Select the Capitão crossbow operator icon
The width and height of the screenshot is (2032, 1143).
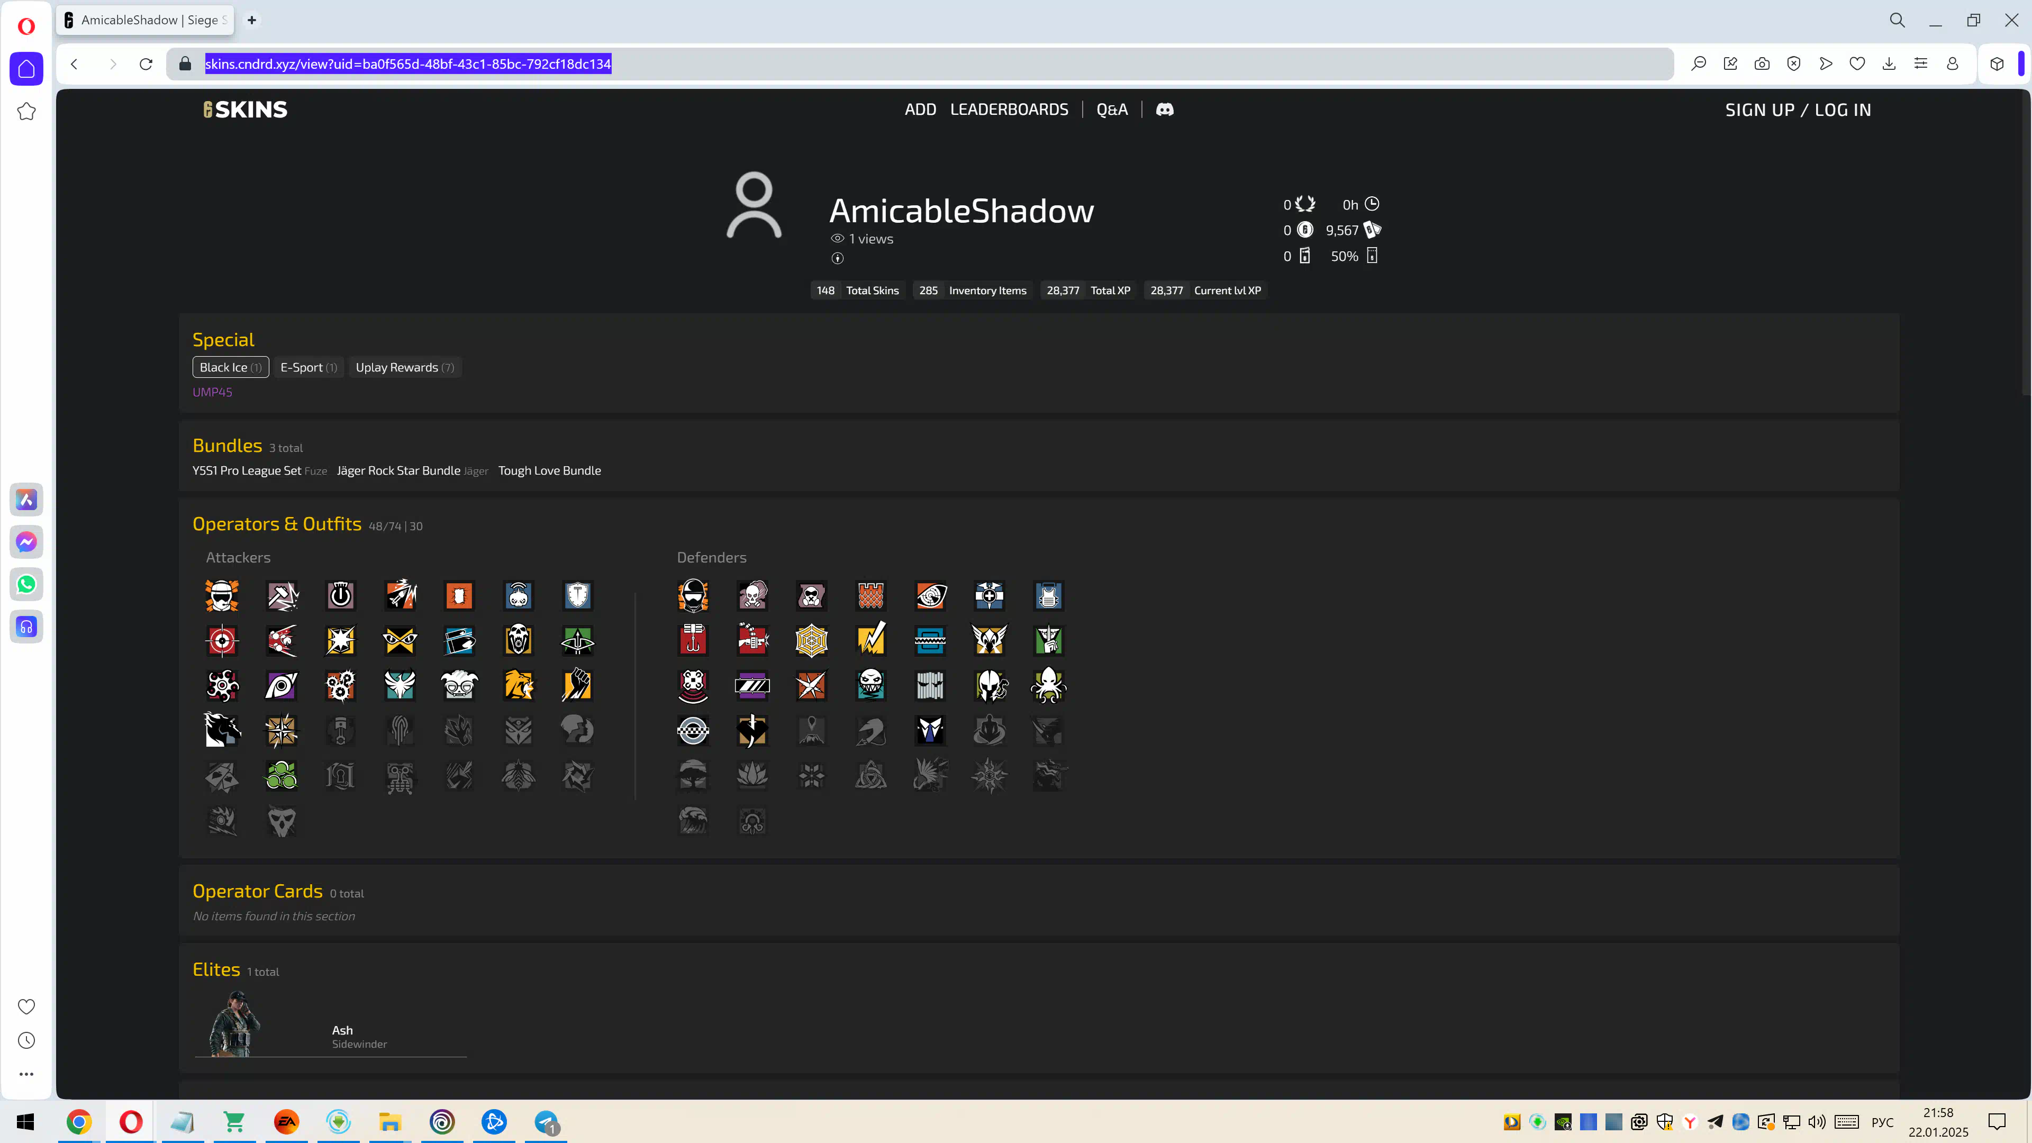pyautogui.click(x=577, y=640)
